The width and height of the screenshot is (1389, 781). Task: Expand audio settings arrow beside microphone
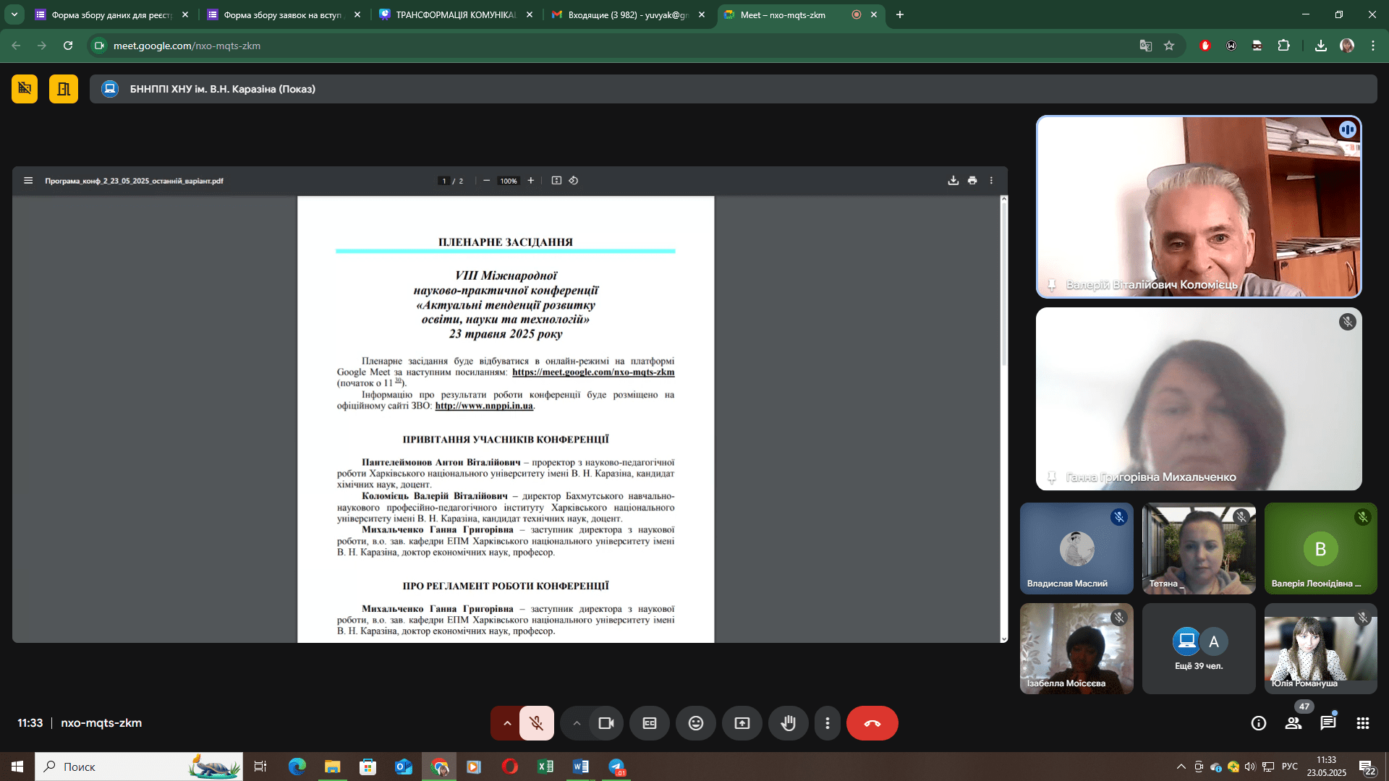(507, 723)
